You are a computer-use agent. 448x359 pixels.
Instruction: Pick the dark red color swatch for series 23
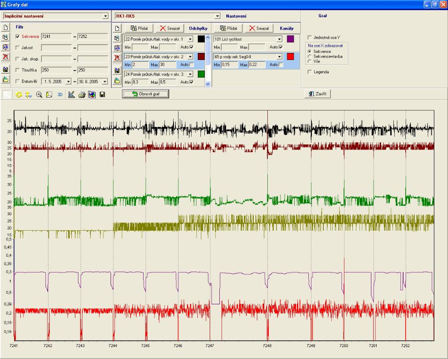[201, 56]
